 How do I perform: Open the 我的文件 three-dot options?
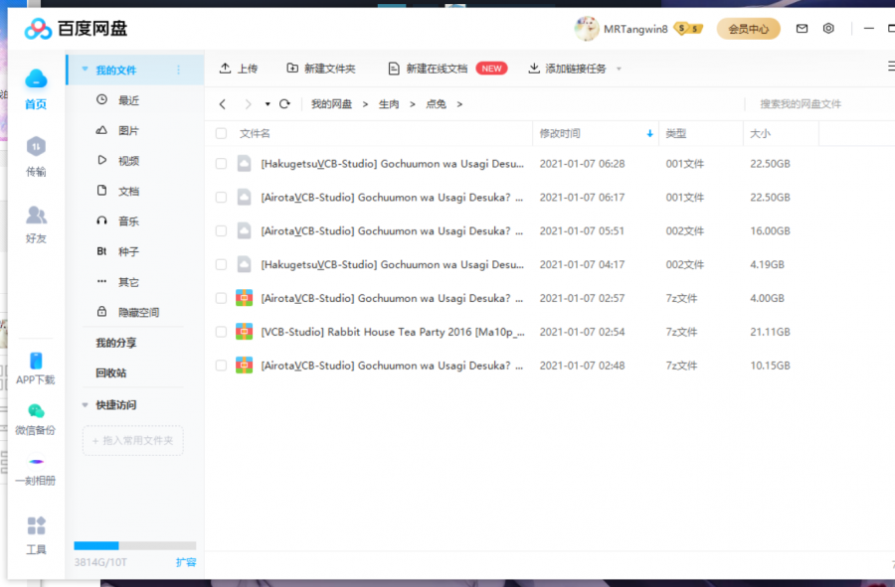pyautogui.click(x=179, y=70)
